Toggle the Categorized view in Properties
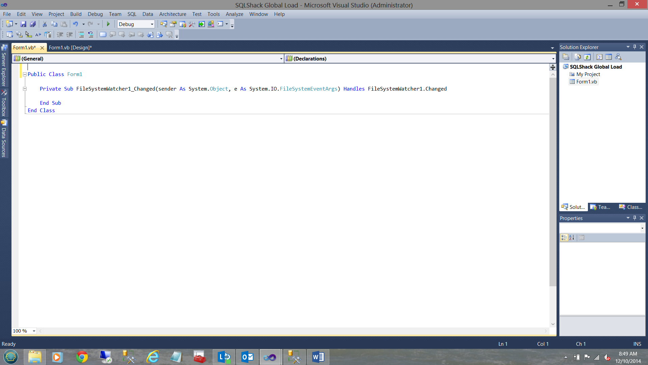 [564, 238]
